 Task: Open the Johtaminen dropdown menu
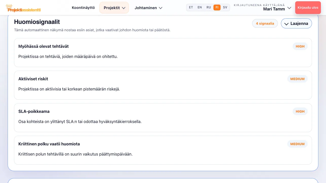point(148,8)
